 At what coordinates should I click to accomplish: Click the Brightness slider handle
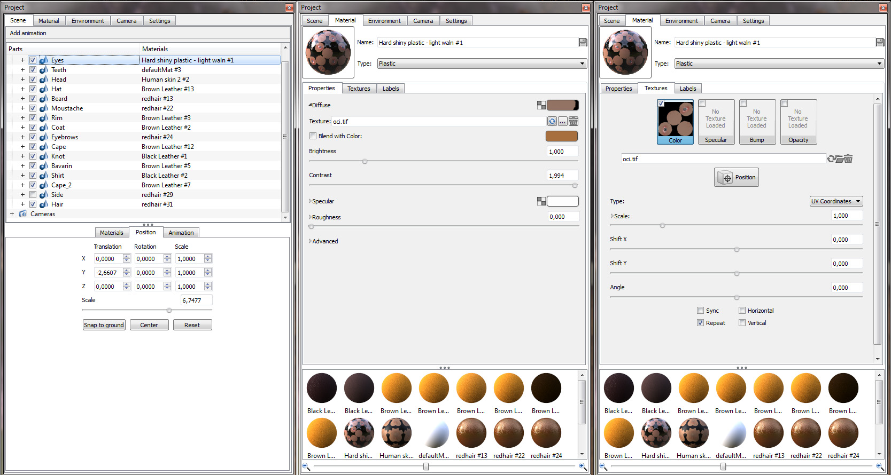(365, 161)
